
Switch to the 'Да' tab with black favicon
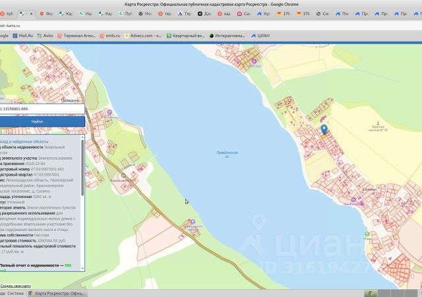204,13
